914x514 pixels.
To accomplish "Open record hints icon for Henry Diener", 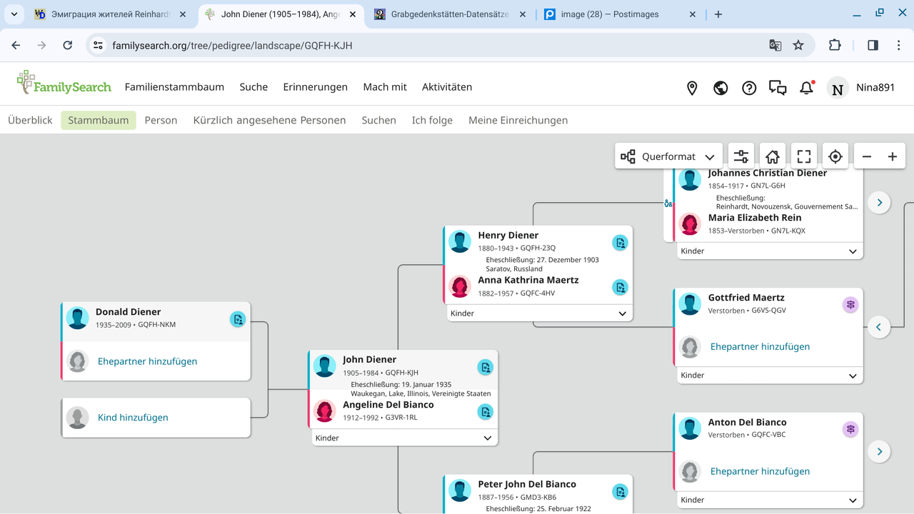I will click(621, 243).
